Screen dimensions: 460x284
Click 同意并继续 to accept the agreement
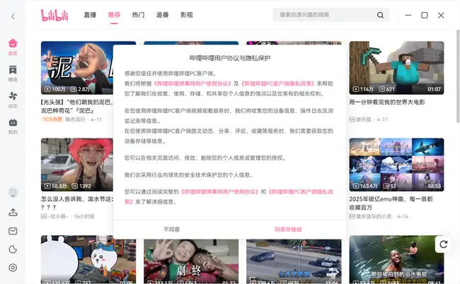[x=288, y=230]
